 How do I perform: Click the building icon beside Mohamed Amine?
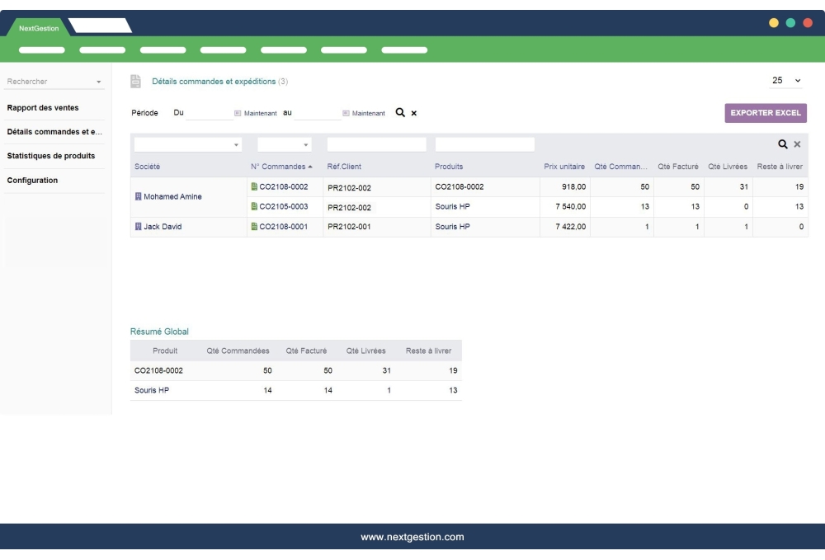(138, 197)
